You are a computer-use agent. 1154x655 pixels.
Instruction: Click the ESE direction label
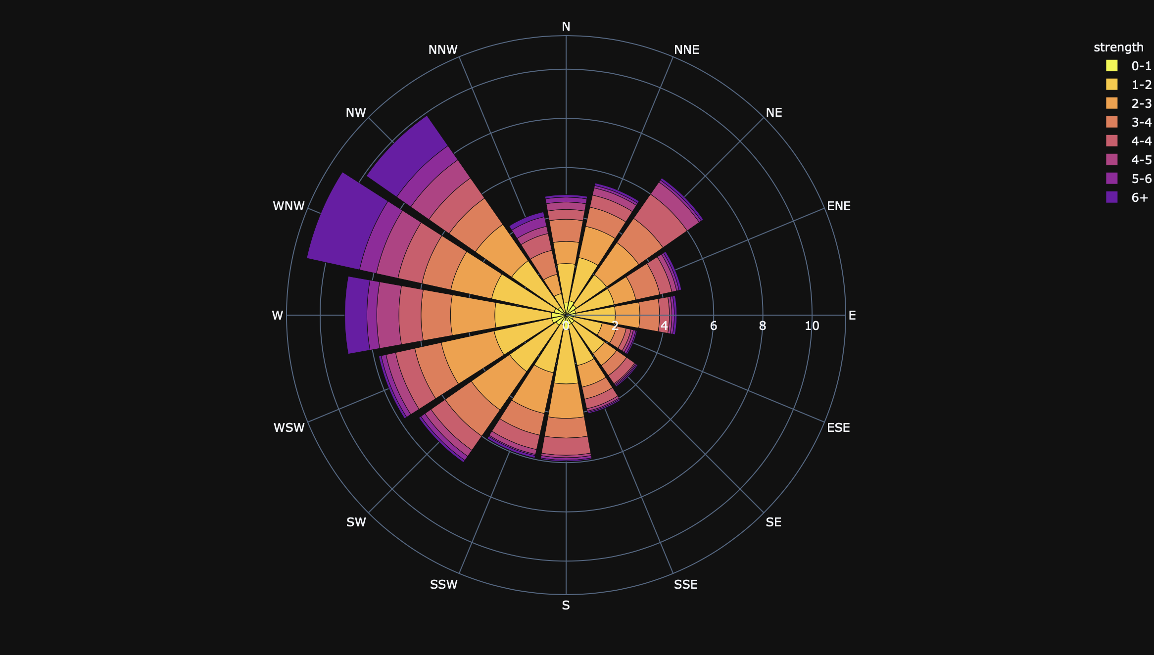tap(838, 428)
